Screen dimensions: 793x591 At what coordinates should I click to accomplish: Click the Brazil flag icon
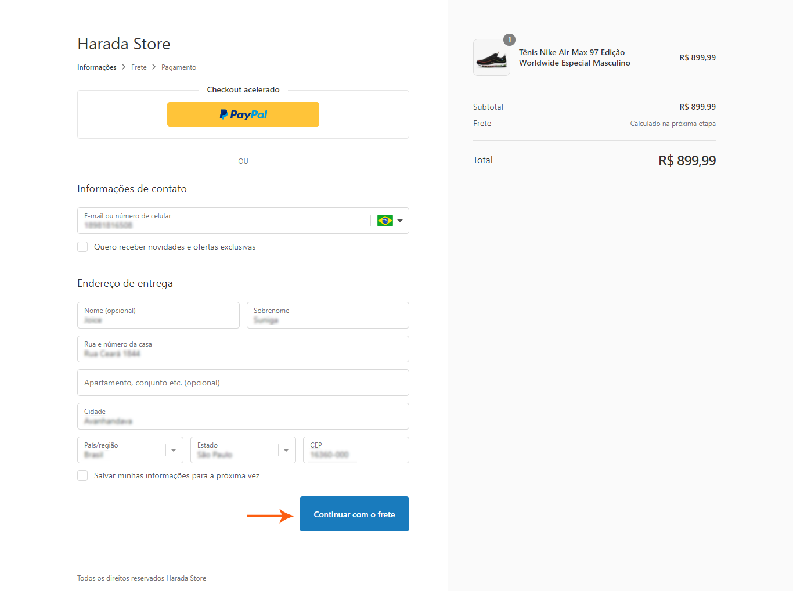[x=385, y=221]
